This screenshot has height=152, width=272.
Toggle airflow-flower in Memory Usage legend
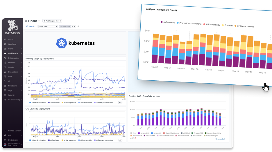click(x=54, y=103)
